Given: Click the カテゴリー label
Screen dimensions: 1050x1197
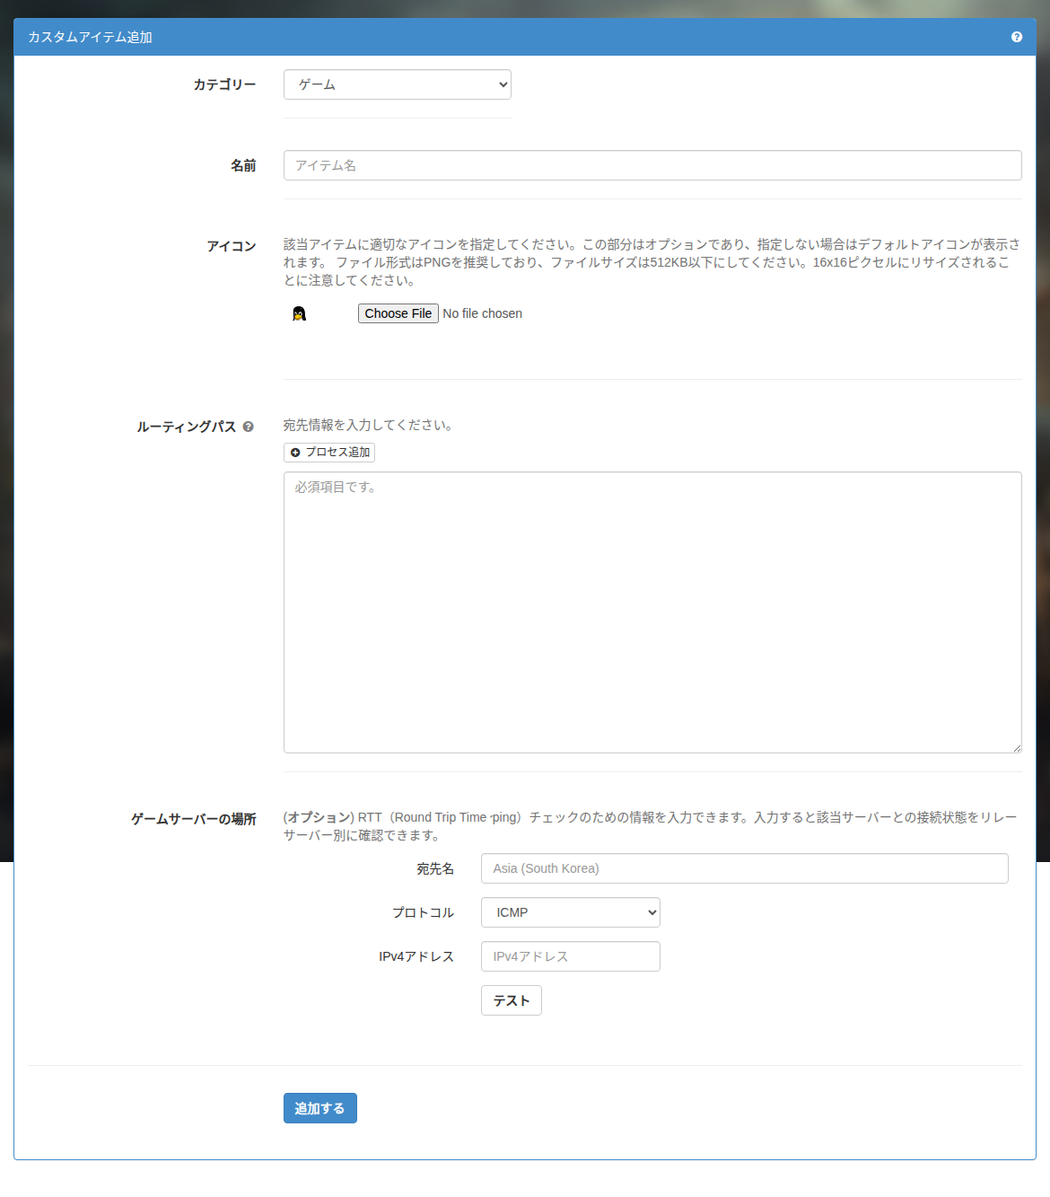Looking at the screenshot, I should pos(224,84).
